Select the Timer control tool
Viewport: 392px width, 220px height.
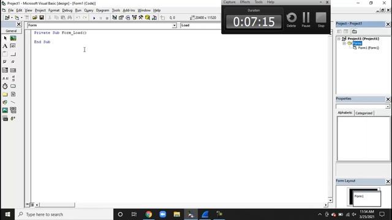click(5, 86)
